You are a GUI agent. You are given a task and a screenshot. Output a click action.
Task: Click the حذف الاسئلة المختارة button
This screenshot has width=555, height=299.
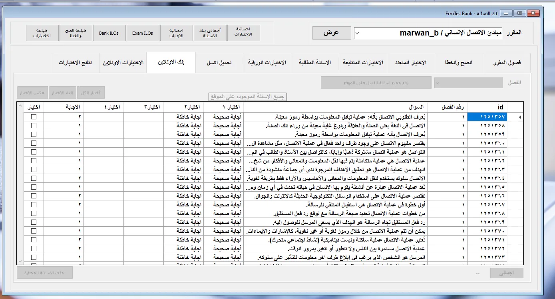(45, 273)
